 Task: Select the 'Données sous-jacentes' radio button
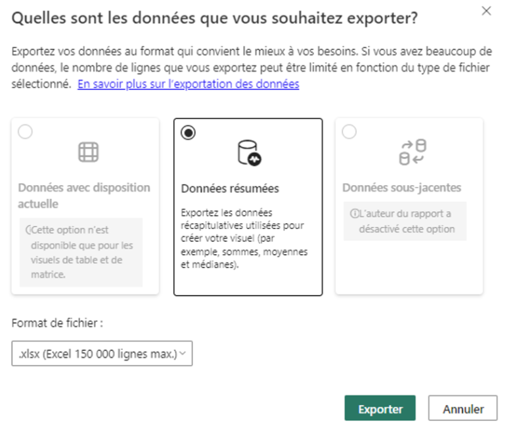point(349,133)
